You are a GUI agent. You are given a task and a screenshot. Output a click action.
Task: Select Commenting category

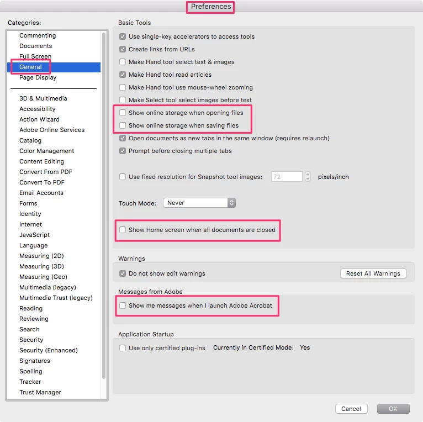[x=38, y=35]
